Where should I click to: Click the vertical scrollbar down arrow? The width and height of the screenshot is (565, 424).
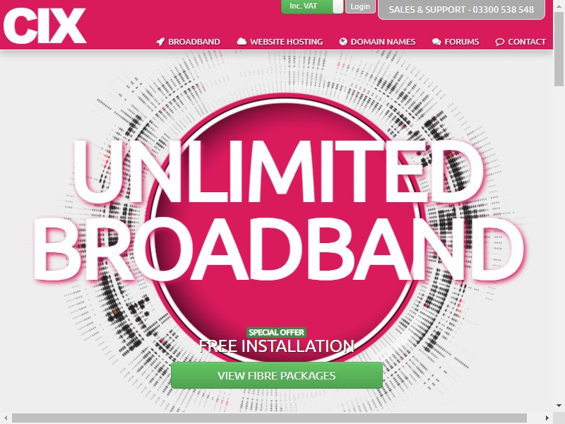pos(559,405)
